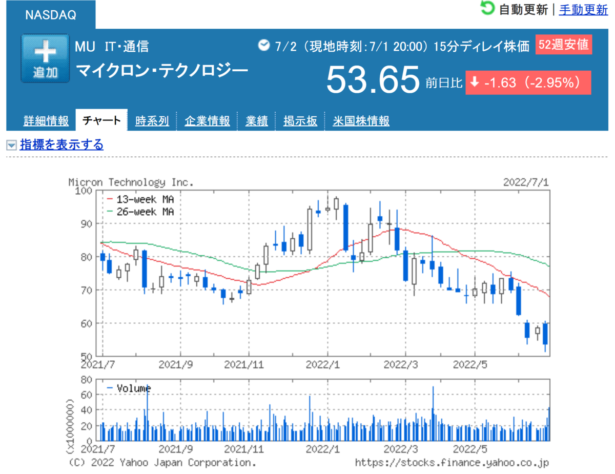Click the Micron Technology Inc. chart title
The height and width of the screenshot is (474, 615).
pos(131,182)
